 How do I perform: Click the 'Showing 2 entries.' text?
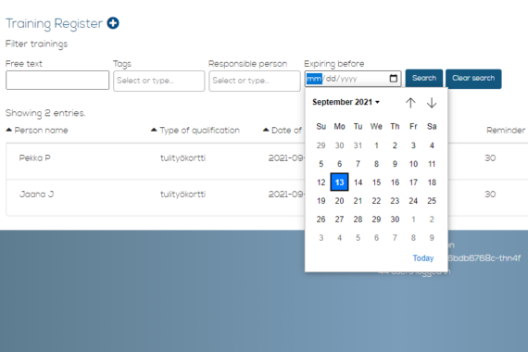tap(45, 113)
